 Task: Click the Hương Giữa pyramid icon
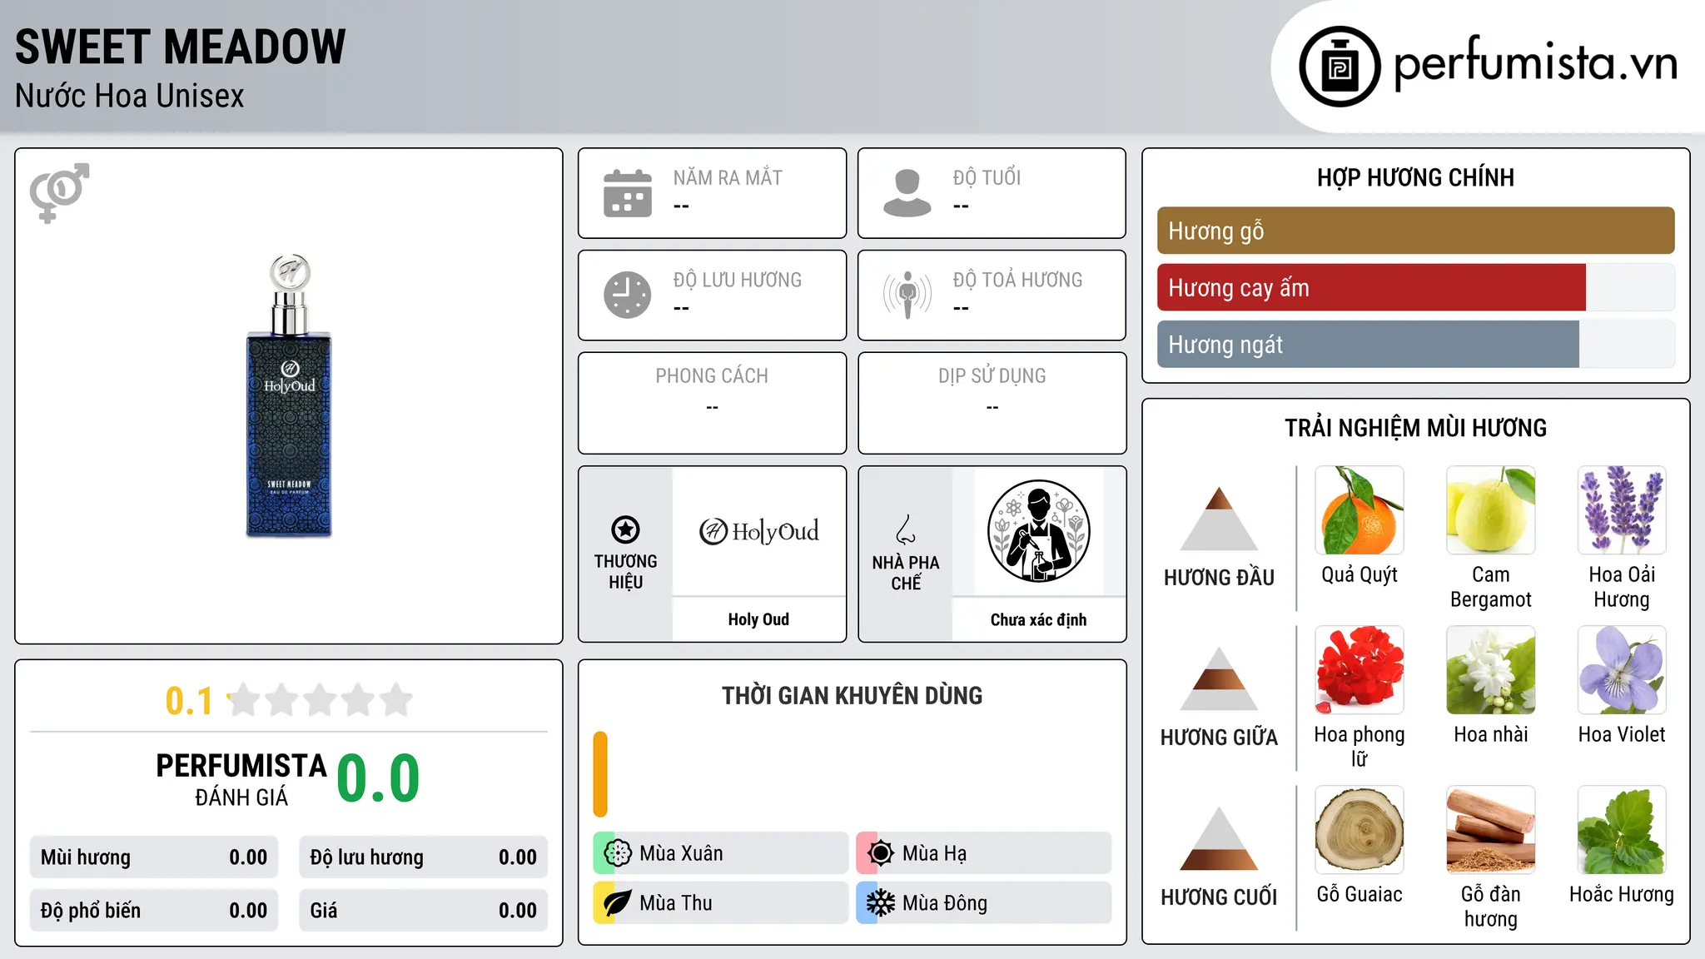click(1219, 678)
